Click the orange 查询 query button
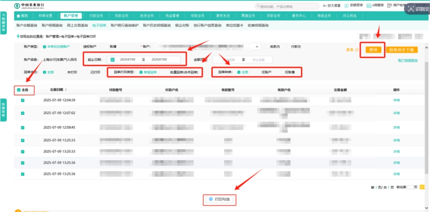 coord(372,50)
